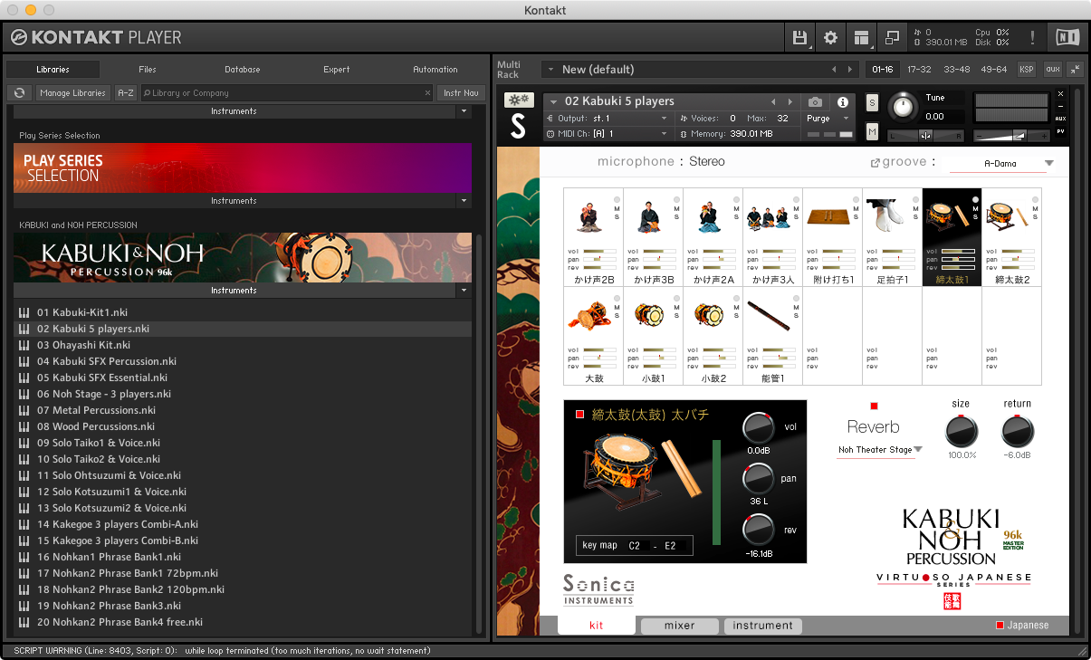Click the Instr Nav button
The image size is (1091, 660).
click(x=460, y=93)
